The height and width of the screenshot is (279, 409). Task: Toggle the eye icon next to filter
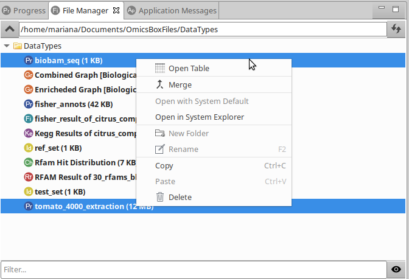click(x=396, y=269)
